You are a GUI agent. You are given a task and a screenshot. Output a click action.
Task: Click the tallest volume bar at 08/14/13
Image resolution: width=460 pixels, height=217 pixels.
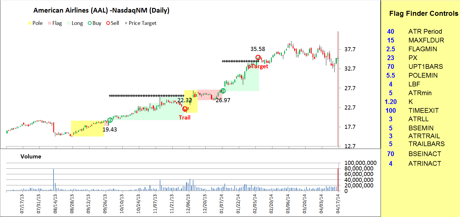(54, 180)
